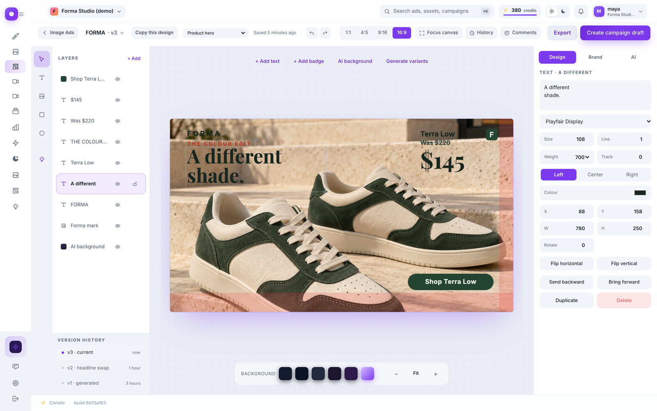Open the FORMA v3 version dropdown
657x411 pixels.
tap(104, 33)
